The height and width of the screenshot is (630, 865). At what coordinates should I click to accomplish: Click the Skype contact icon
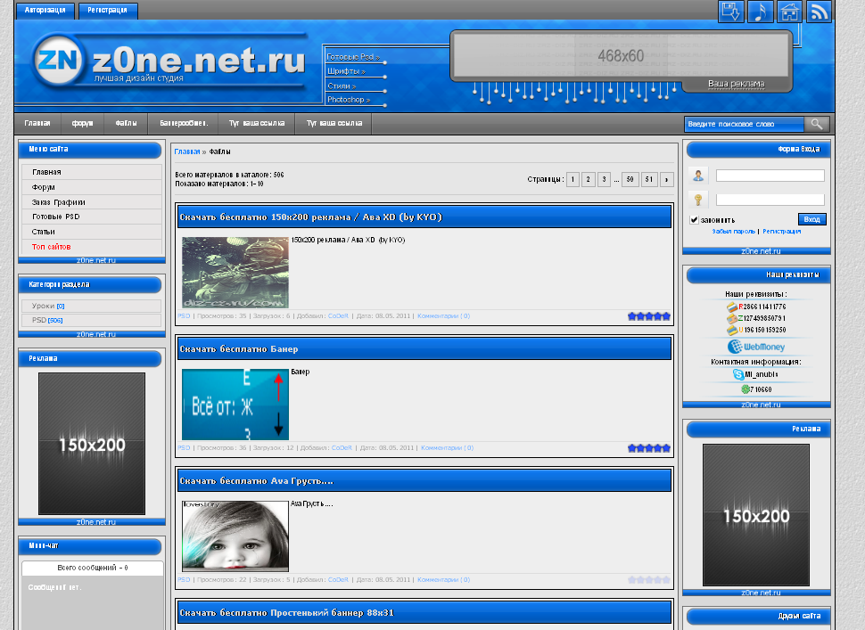(738, 375)
